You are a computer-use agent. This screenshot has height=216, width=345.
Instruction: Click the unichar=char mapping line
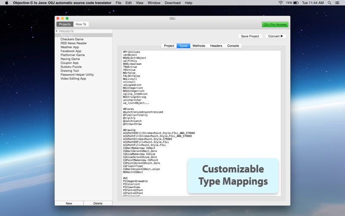(x=132, y=100)
